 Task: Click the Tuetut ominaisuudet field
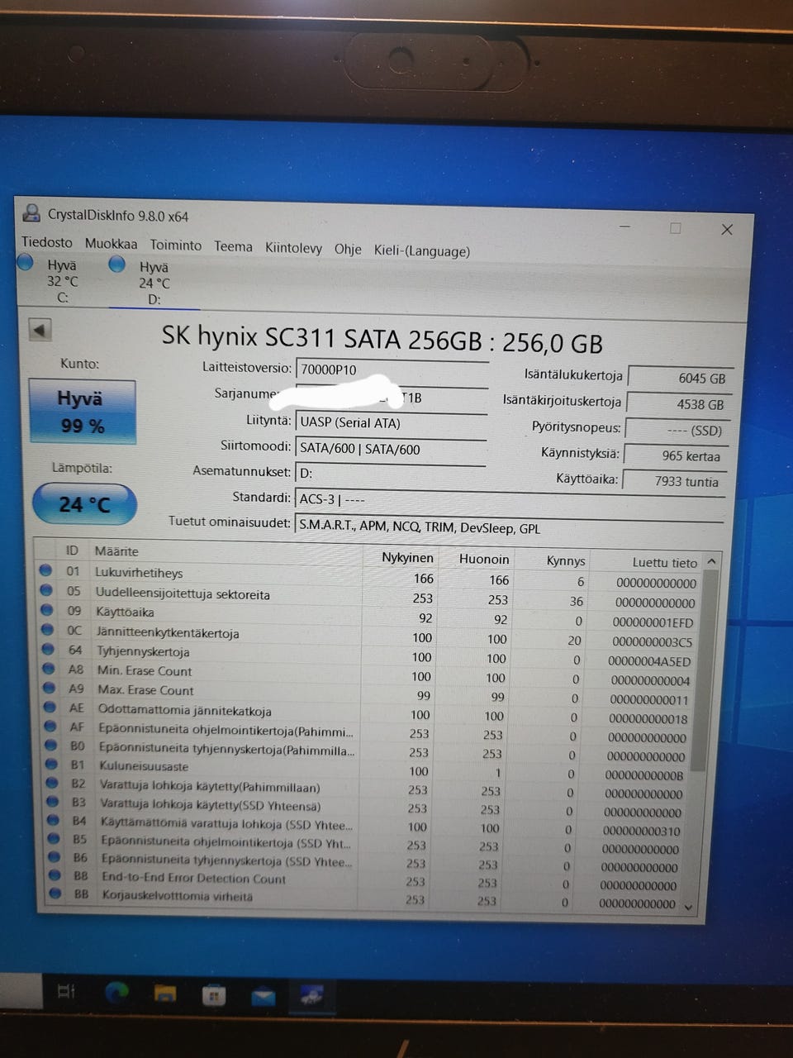[509, 527]
